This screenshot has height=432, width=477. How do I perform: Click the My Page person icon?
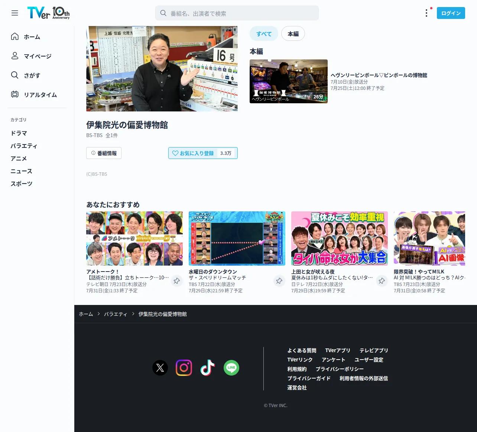click(x=15, y=56)
